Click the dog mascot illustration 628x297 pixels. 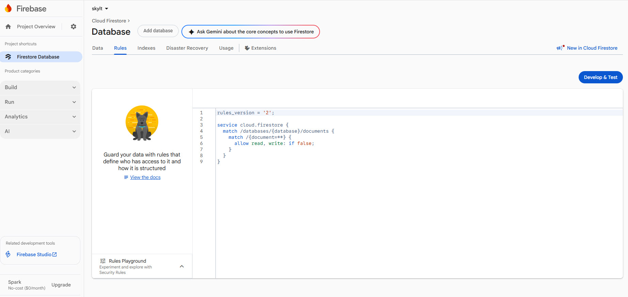[142, 123]
